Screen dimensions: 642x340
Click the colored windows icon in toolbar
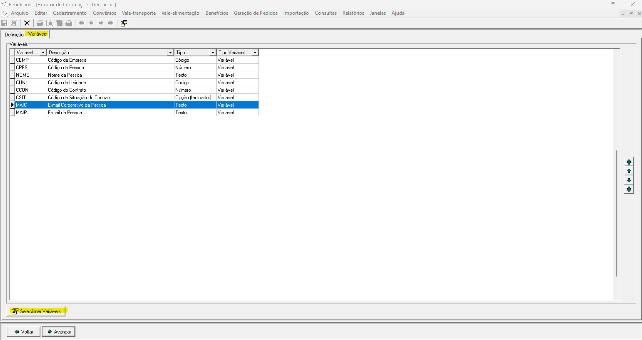coord(124,23)
